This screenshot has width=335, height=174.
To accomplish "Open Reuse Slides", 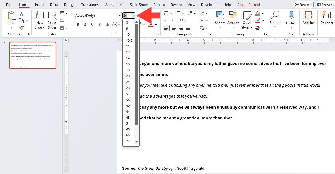I will [52, 21].
